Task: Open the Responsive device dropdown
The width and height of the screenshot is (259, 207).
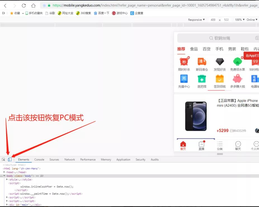Action: [x=196, y=20]
